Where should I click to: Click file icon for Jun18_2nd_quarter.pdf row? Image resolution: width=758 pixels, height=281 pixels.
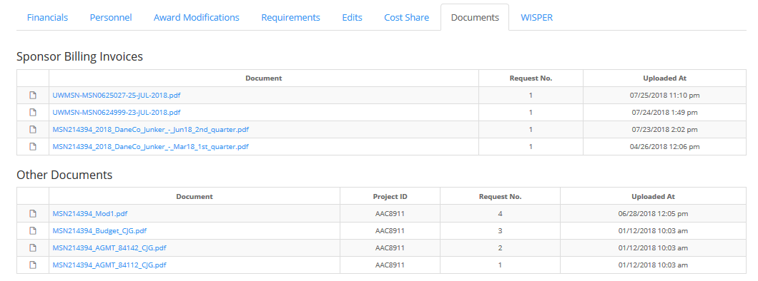pyautogui.click(x=33, y=129)
